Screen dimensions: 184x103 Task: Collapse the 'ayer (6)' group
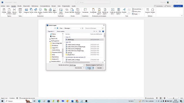point(65,42)
